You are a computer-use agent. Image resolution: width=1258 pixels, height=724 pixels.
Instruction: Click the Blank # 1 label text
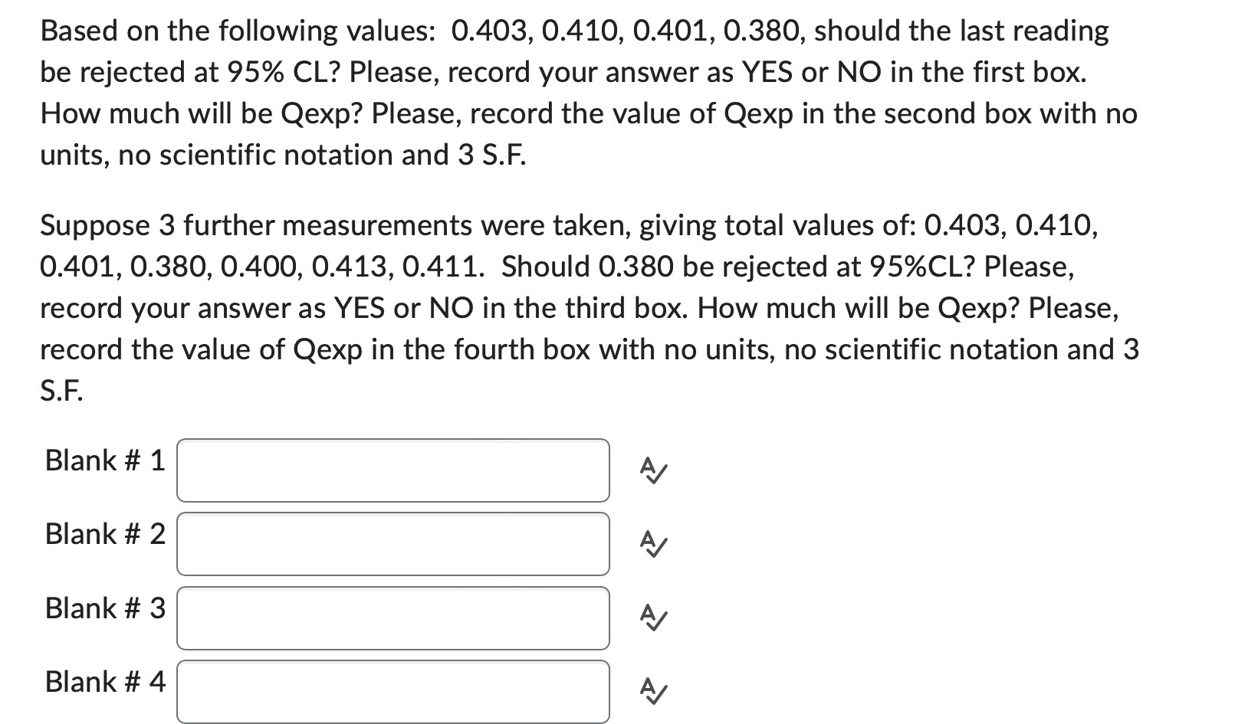pos(104,460)
